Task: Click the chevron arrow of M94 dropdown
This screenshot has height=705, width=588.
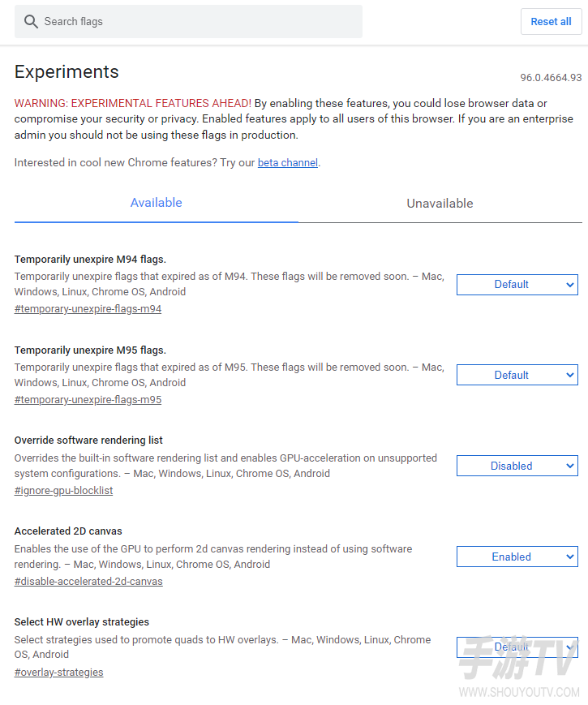Action: 569,285
